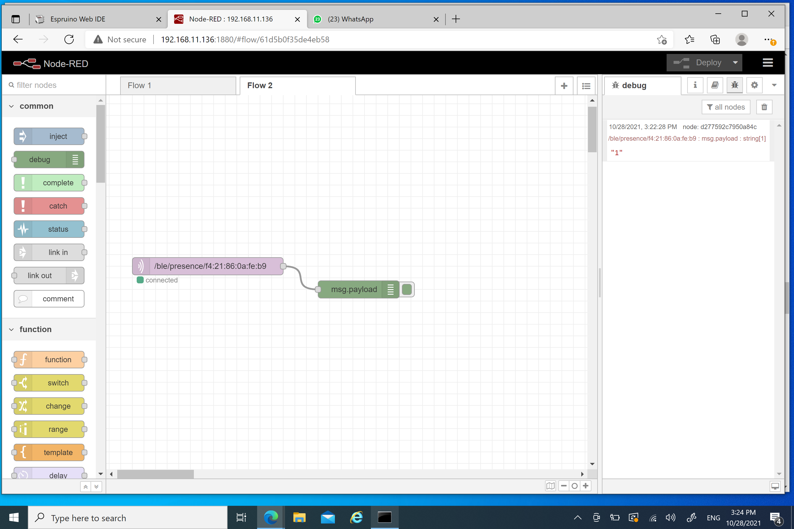Open the all nodes filter dropdown
Screen dimensions: 794x529
tap(726, 107)
